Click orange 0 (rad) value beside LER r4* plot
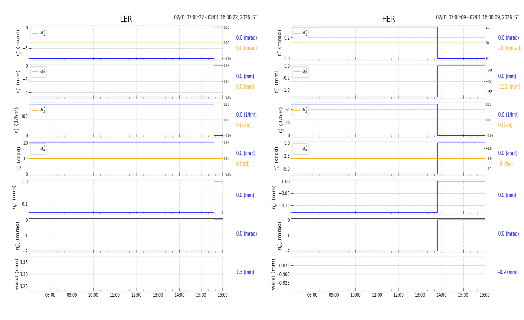 tap(243, 164)
